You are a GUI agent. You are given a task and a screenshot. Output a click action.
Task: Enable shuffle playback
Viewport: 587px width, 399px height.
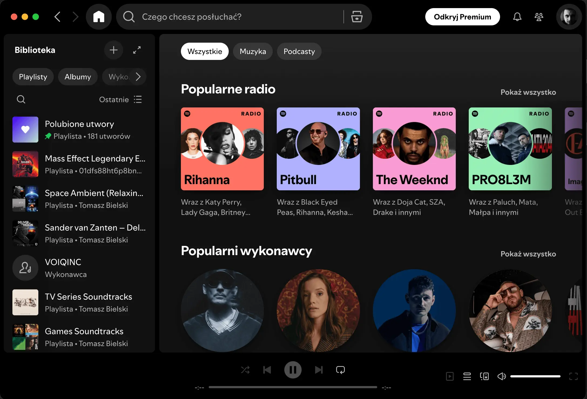point(245,370)
